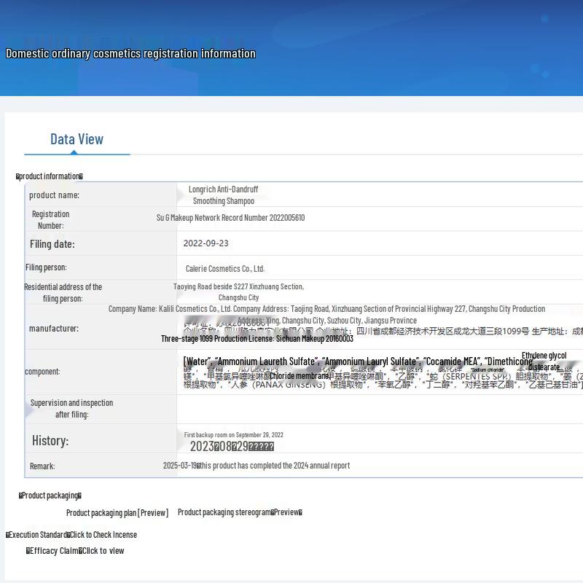The image size is (583, 583).
Task: Open the Data View tab
Action: point(77,139)
